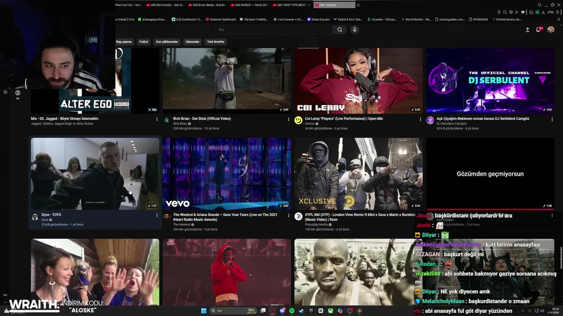Image resolution: width=563 pixels, height=316 pixels.
Task: Open the Genius channel avatar
Action: pyautogui.click(x=298, y=120)
